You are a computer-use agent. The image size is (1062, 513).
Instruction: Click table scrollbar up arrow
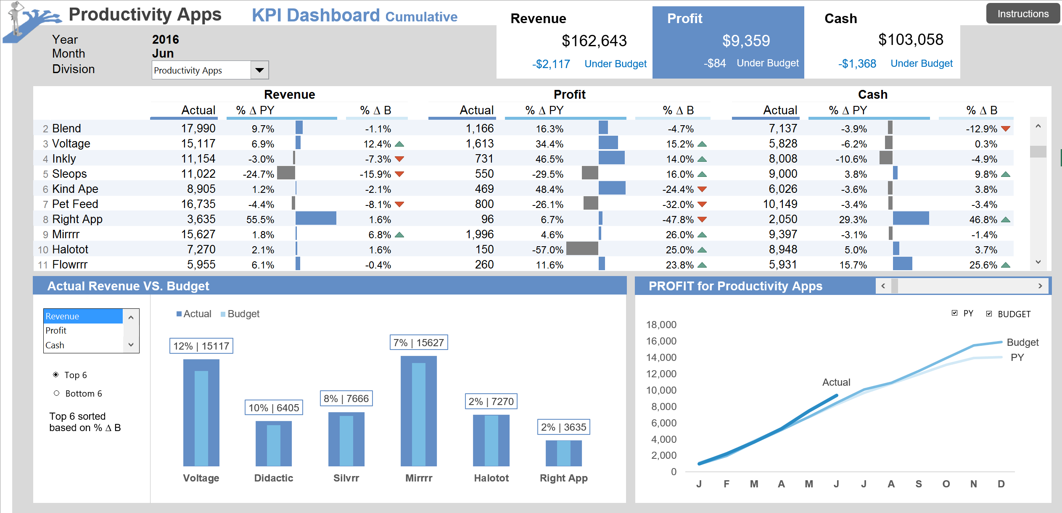point(1038,126)
